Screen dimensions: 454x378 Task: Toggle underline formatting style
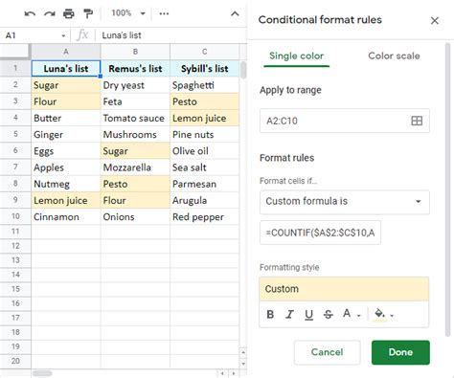click(x=308, y=315)
